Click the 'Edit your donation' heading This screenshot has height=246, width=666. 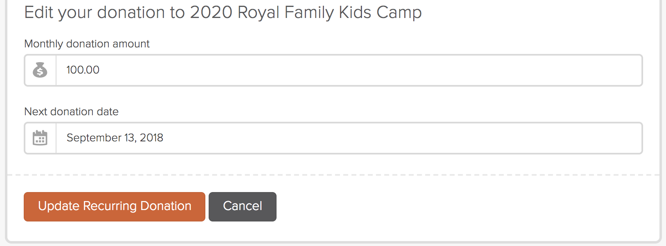coord(223,12)
